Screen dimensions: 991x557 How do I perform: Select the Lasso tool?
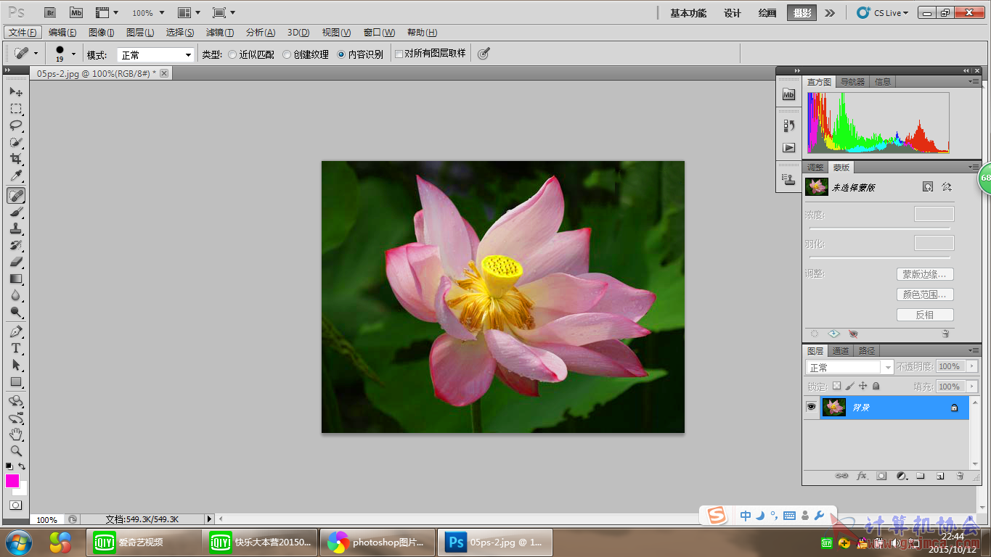16,125
